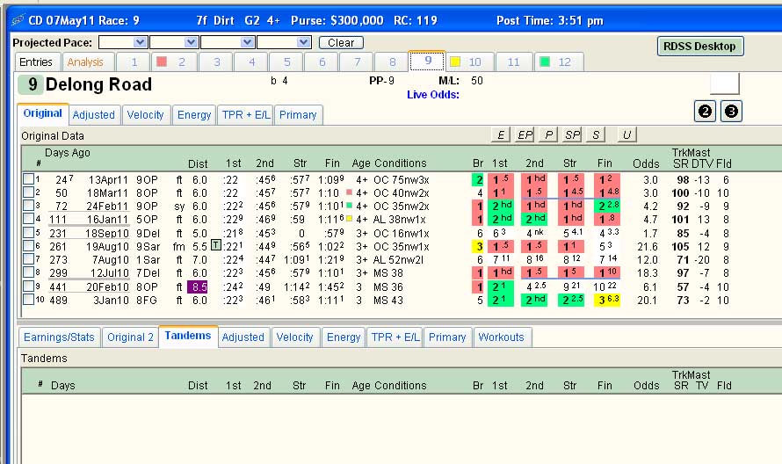The image size is (782, 464).
Task: Click the Clear button
Action: [x=341, y=42]
